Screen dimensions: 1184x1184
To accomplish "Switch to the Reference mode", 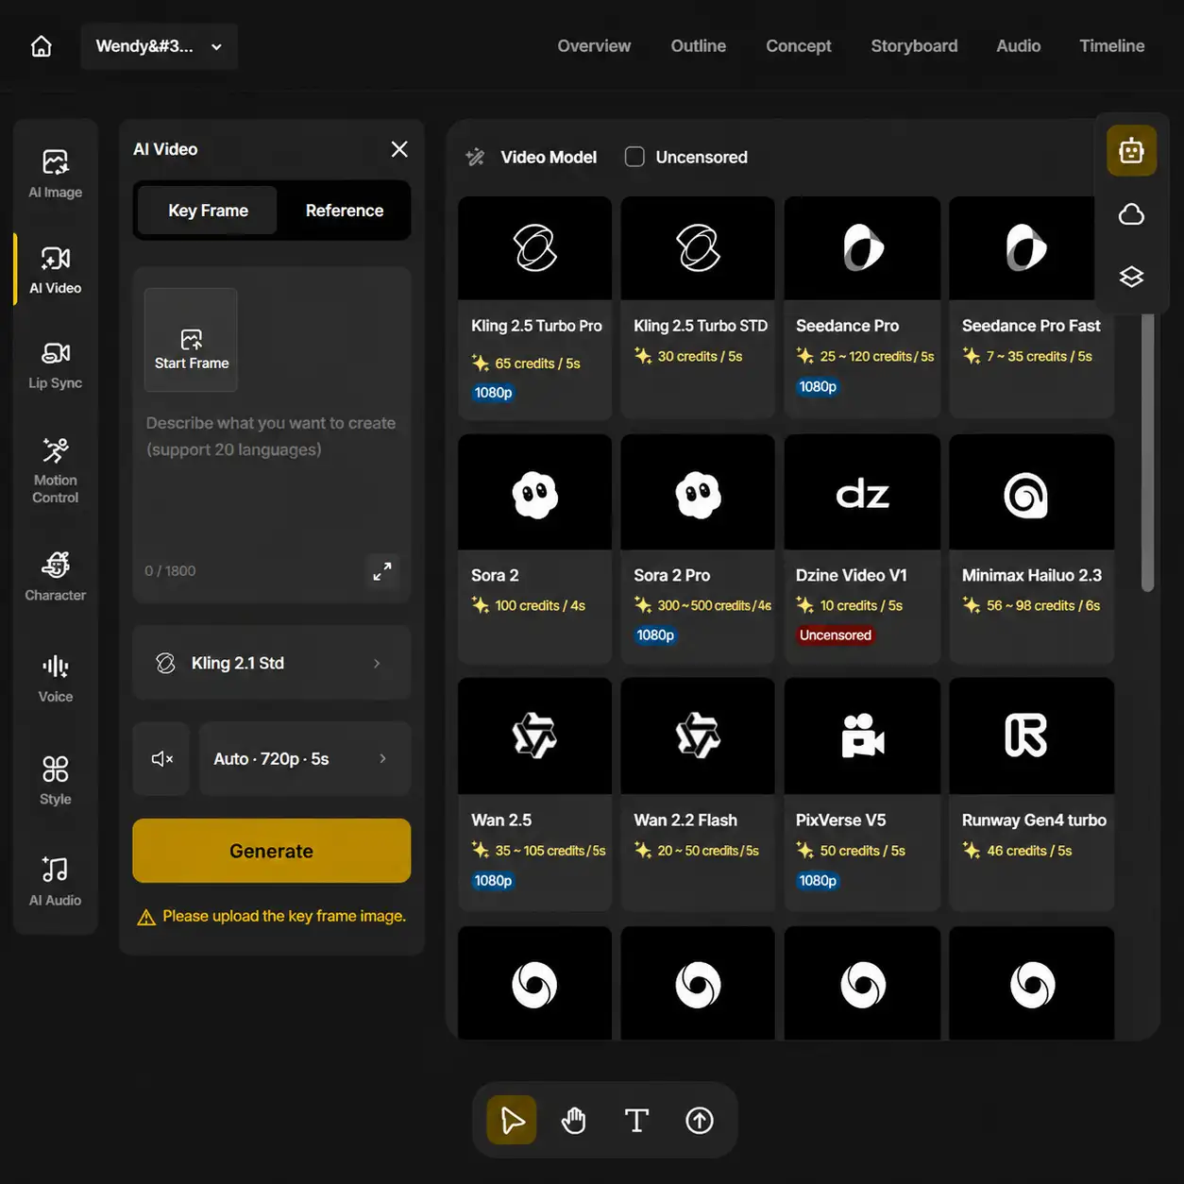I will point(345,211).
